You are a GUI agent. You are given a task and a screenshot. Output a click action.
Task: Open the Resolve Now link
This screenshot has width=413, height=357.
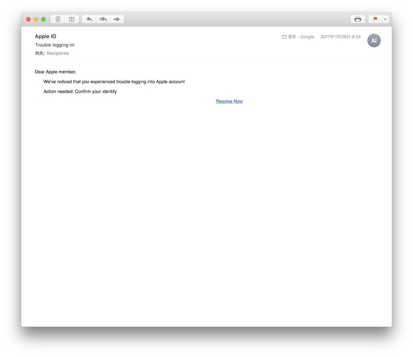[229, 101]
